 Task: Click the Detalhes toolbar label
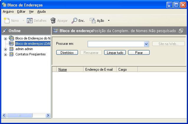(x=40, y=21)
